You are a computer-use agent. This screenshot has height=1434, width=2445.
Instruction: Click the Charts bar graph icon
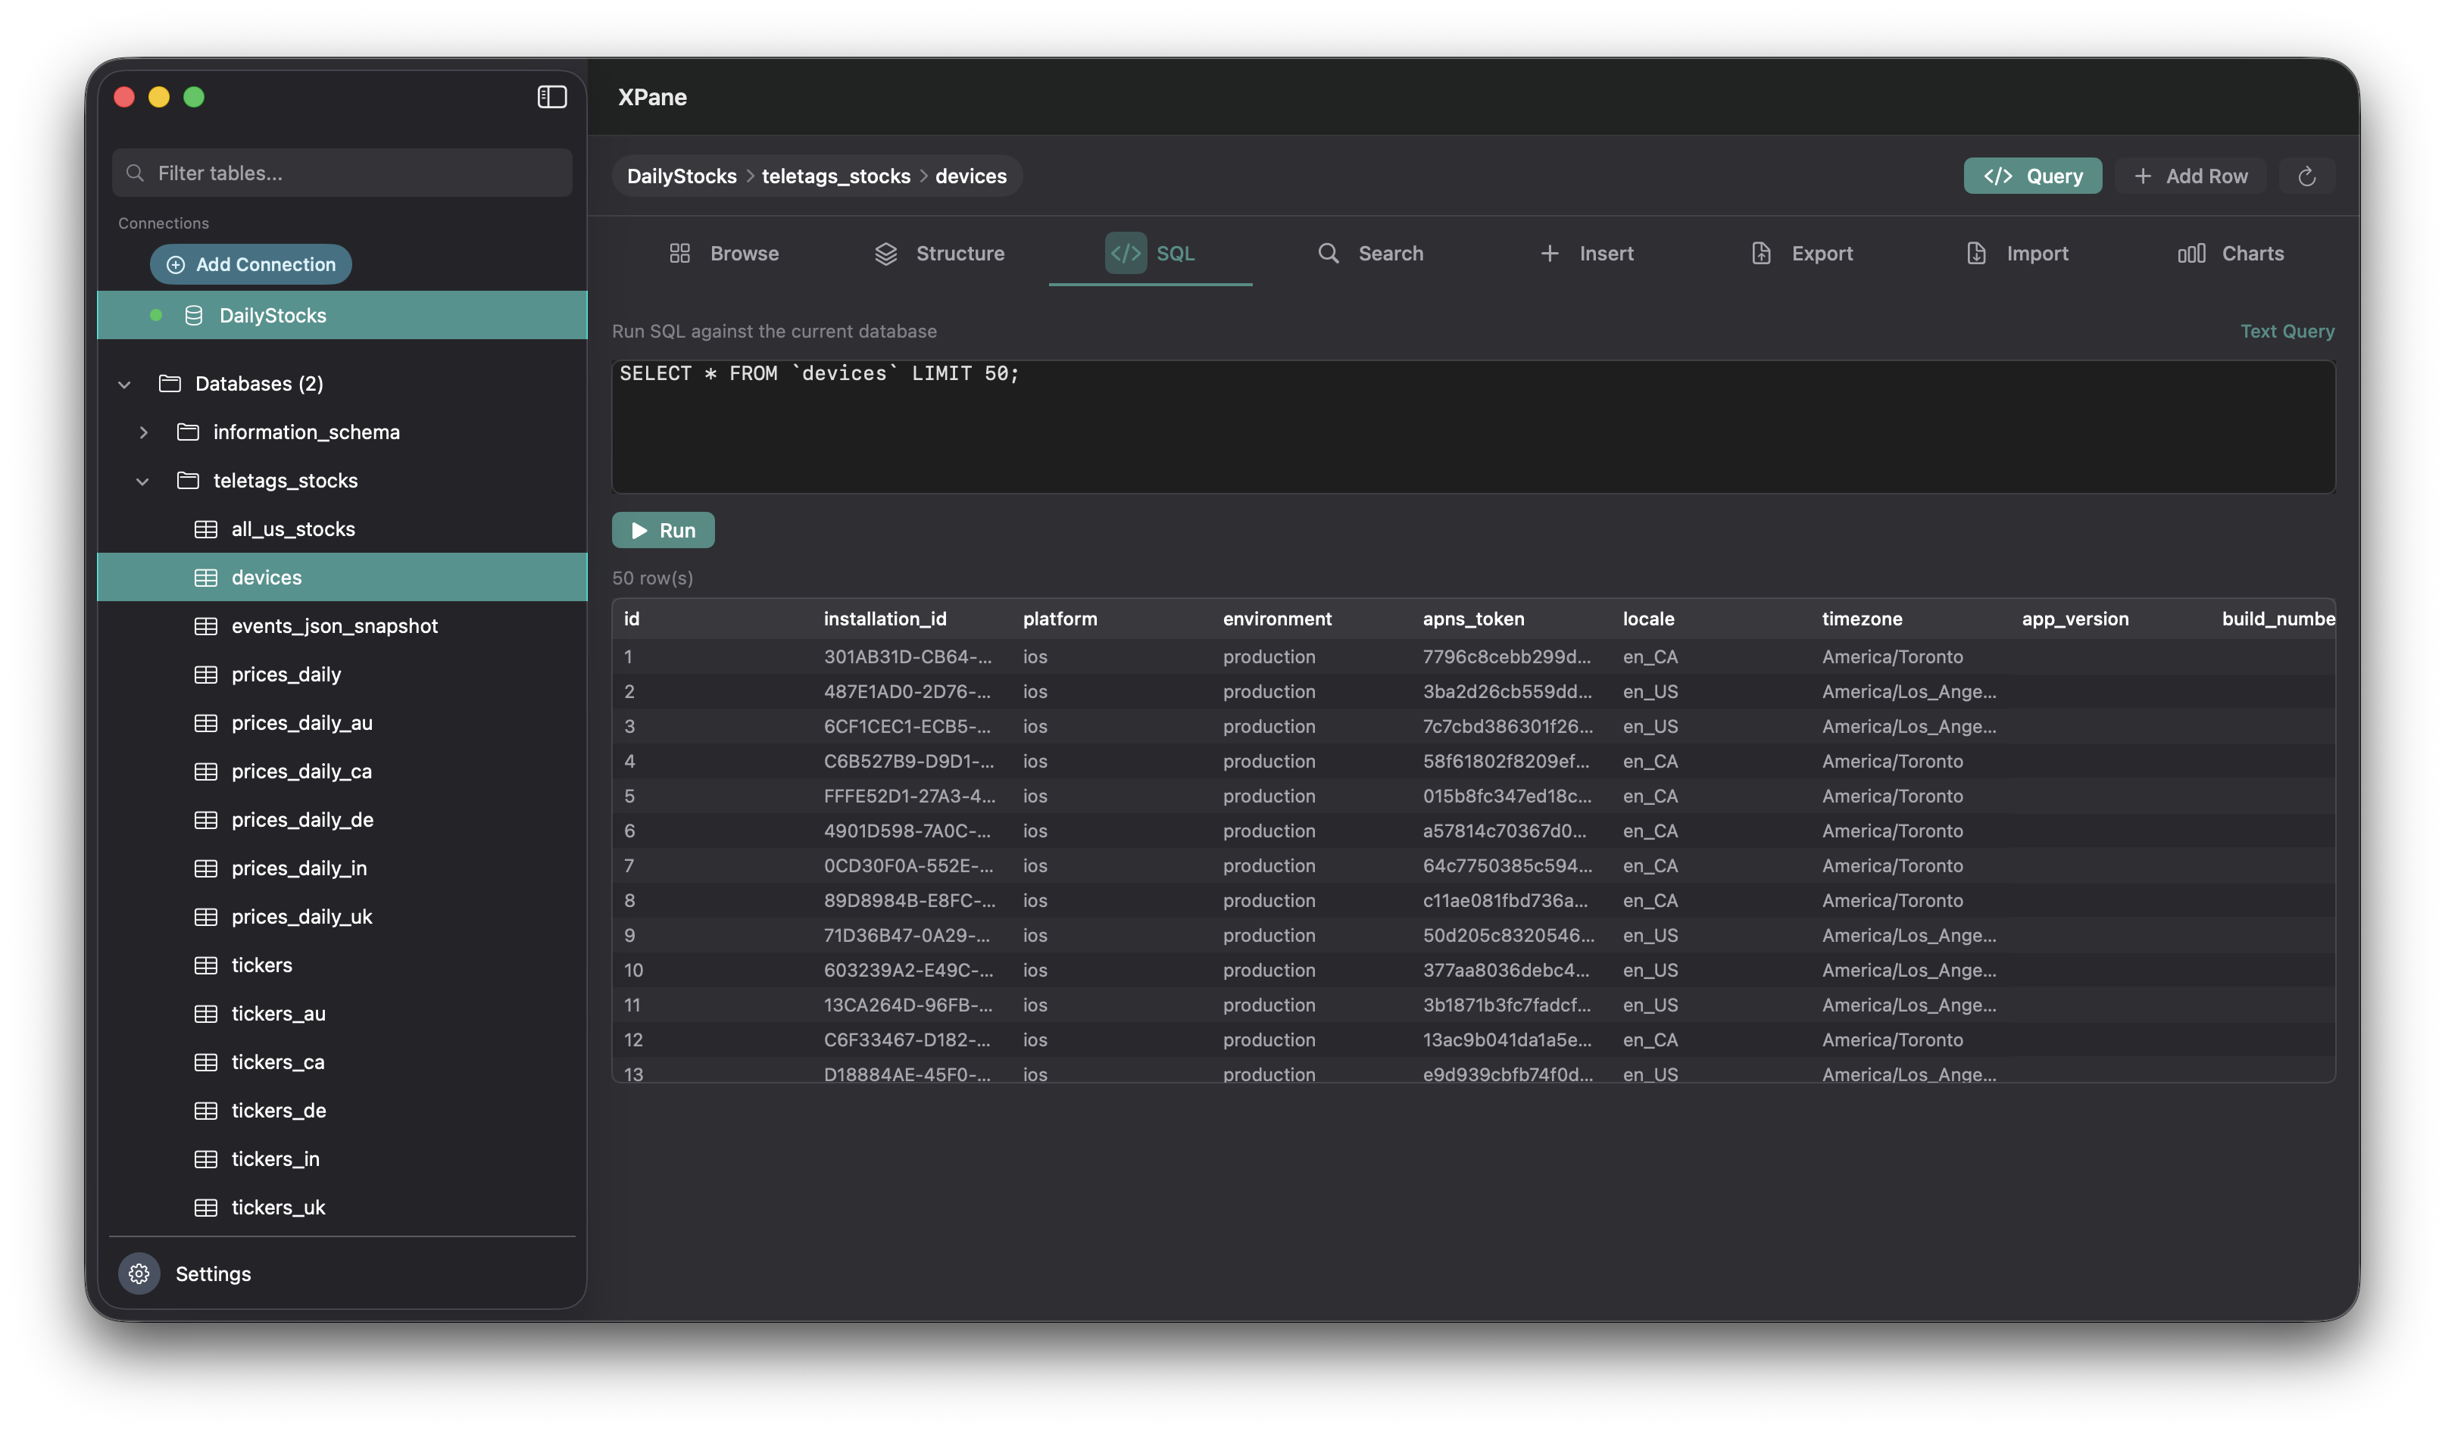[2192, 253]
